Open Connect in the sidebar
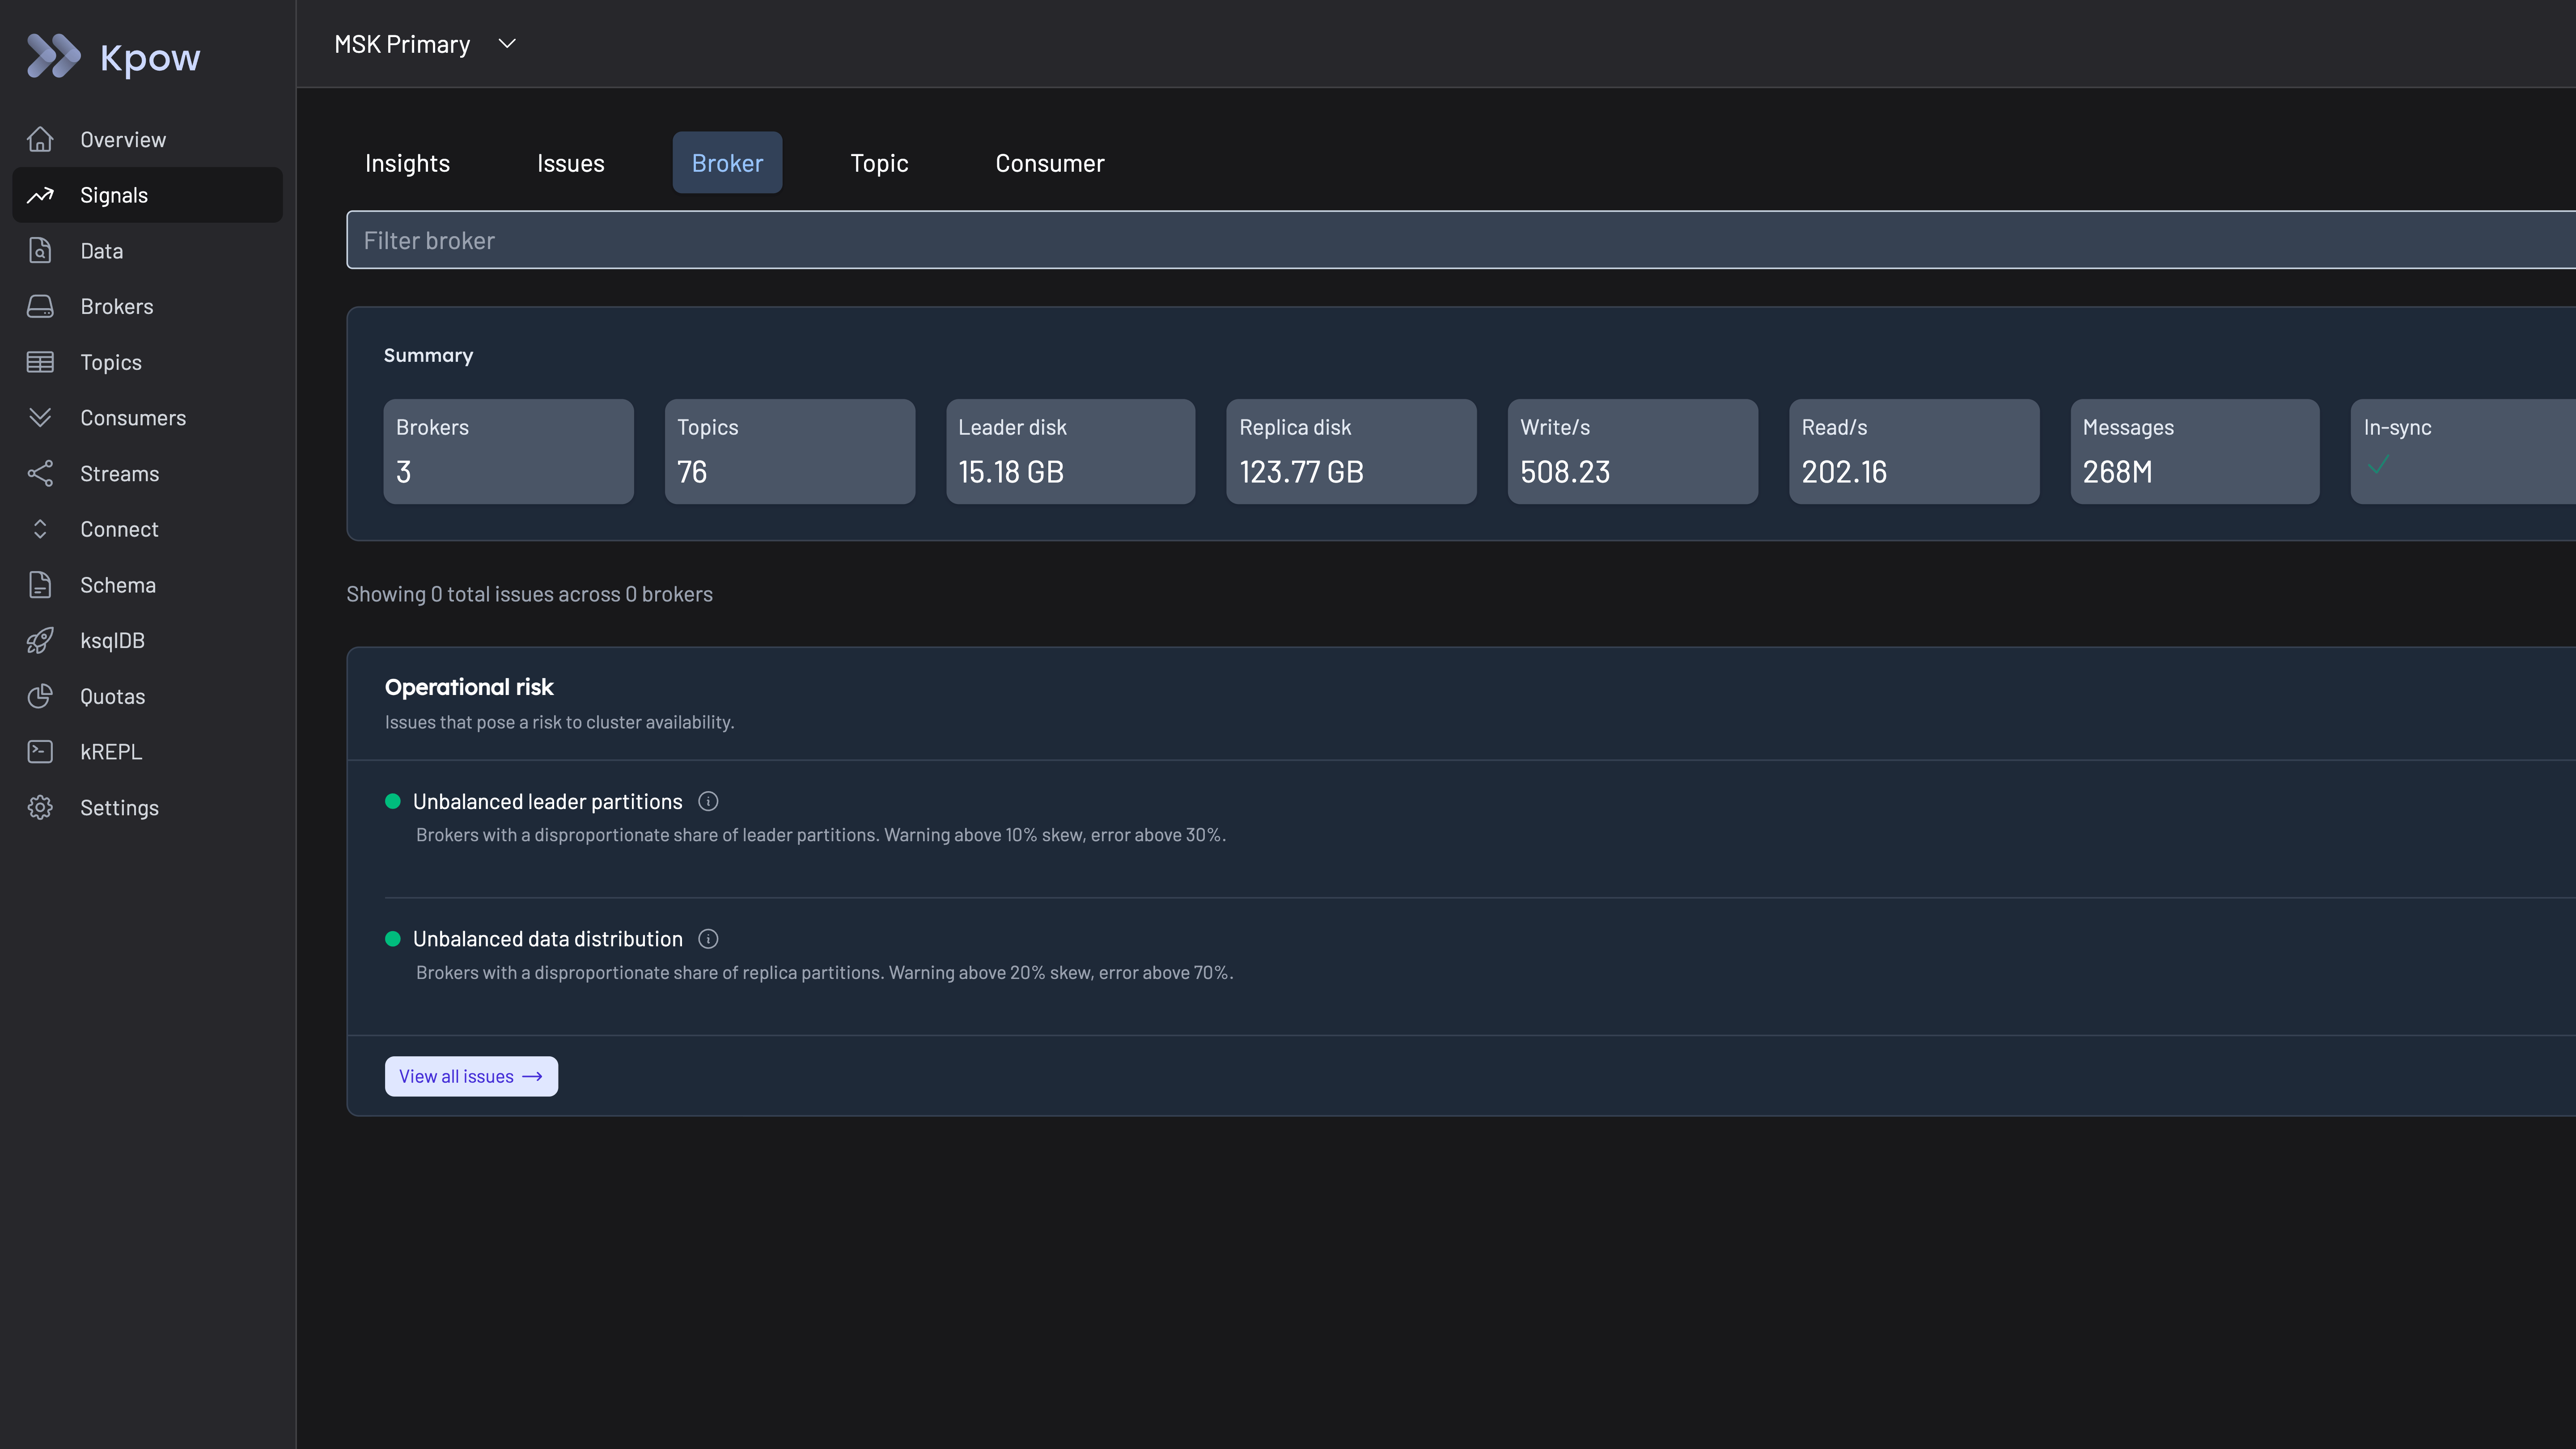 pyautogui.click(x=148, y=529)
